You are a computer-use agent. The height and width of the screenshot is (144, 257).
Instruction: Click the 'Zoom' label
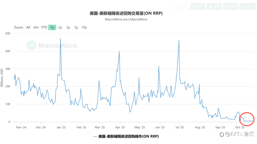pyautogui.click(x=18, y=28)
